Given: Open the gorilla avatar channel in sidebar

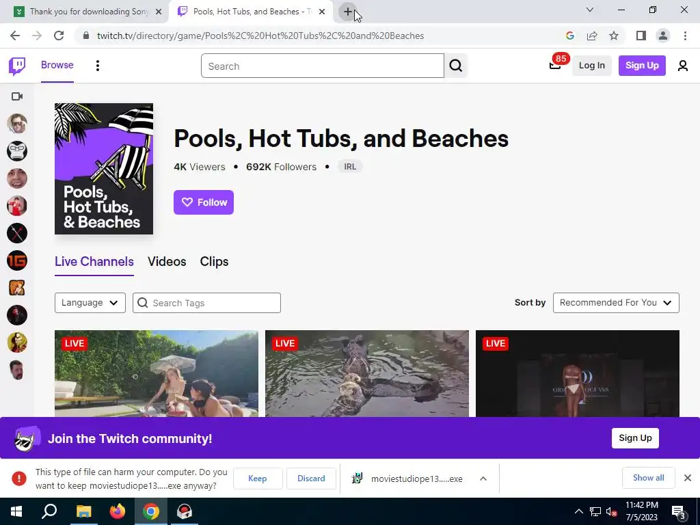Looking at the screenshot, I should [x=17, y=151].
